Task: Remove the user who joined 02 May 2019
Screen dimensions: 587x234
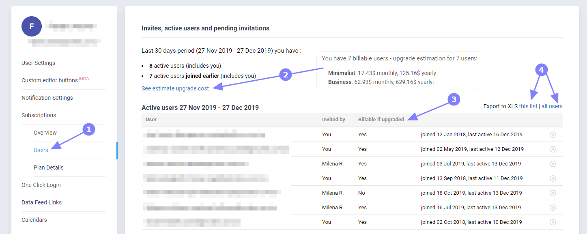Action: pos(553,149)
